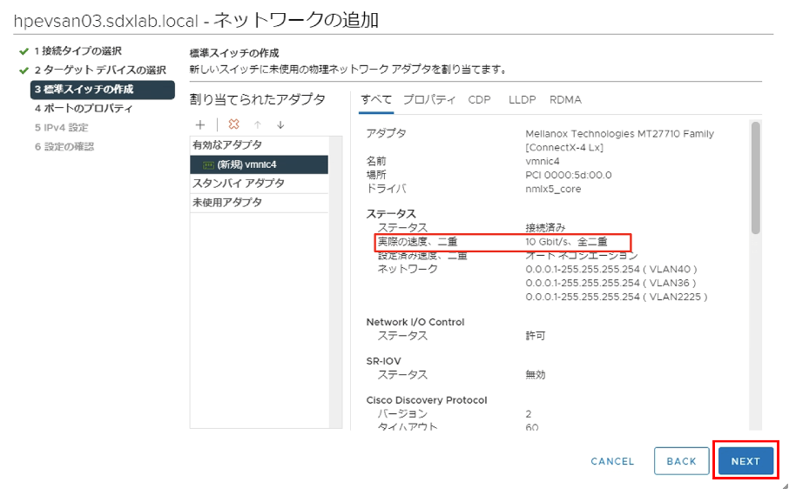This screenshot has height=489, width=789.
Task: Go to step 2 ターゲット デバイスの選択
Action: click(100, 70)
